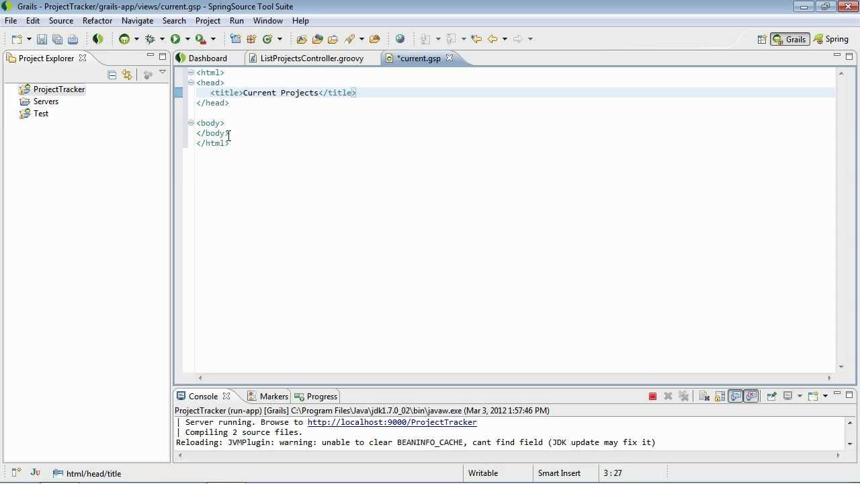Open the Refactor menu

(97, 21)
